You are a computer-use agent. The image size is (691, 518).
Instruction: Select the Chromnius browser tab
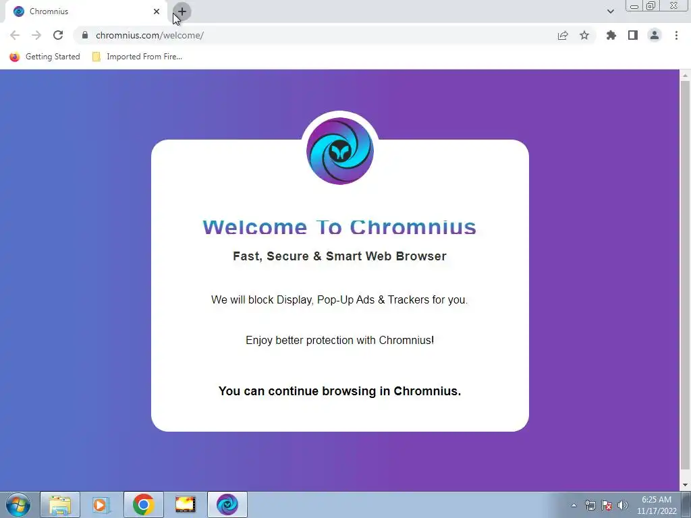click(x=86, y=11)
